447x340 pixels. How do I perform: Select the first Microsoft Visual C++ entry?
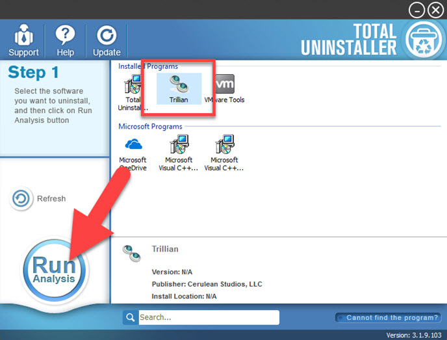click(179, 153)
